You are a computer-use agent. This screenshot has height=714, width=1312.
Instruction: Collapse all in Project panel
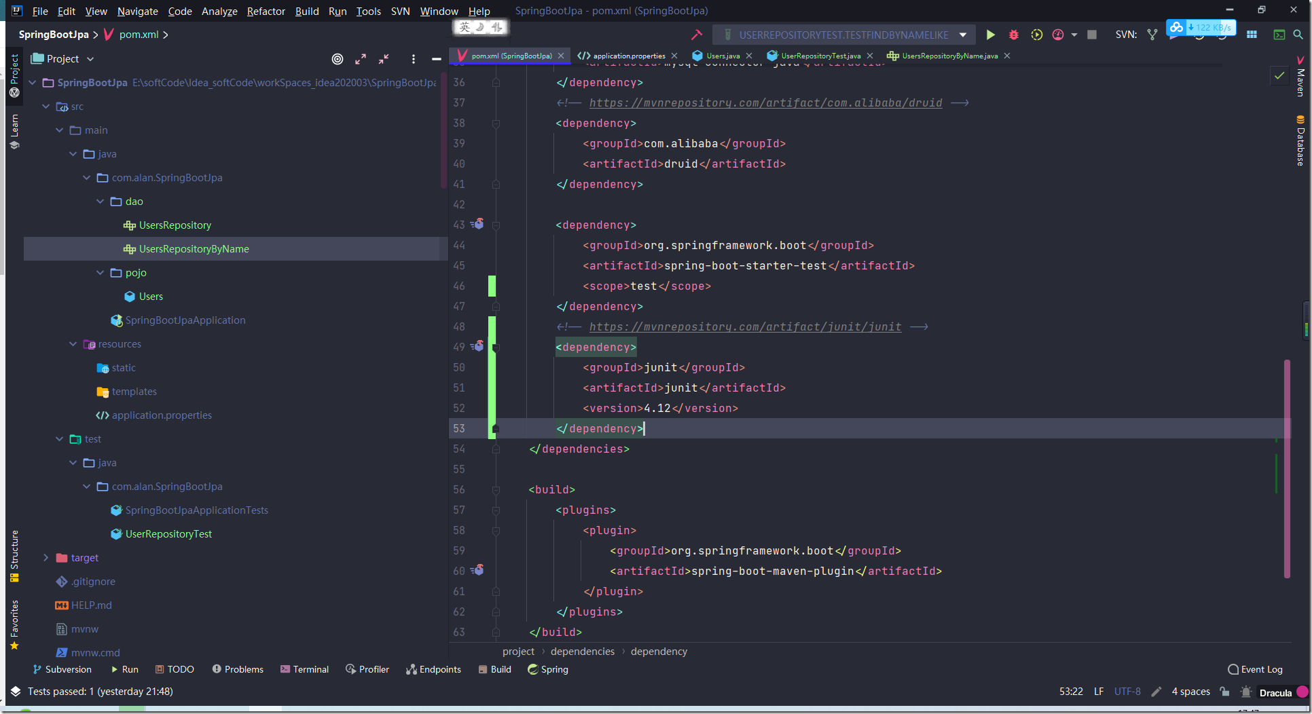[x=384, y=59]
